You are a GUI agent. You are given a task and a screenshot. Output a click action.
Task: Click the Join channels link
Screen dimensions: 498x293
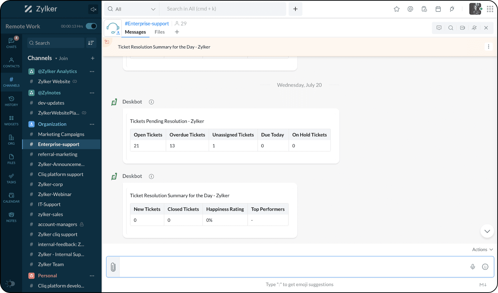(x=63, y=58)
